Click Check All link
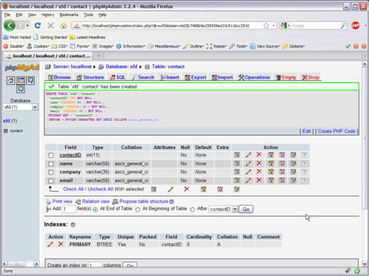Image resolution: width=369 pixels, height=276 pixels. pyautogui.click(x=73, y=189)
